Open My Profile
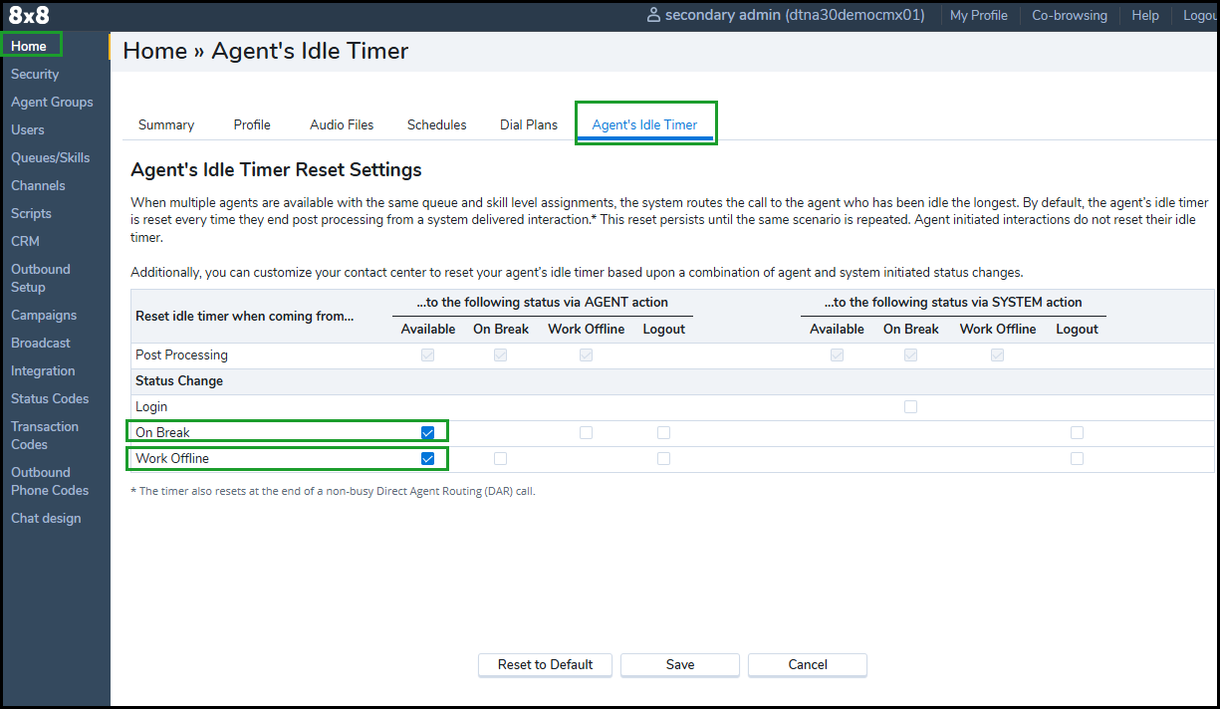1220x709 pixels. 978,15
